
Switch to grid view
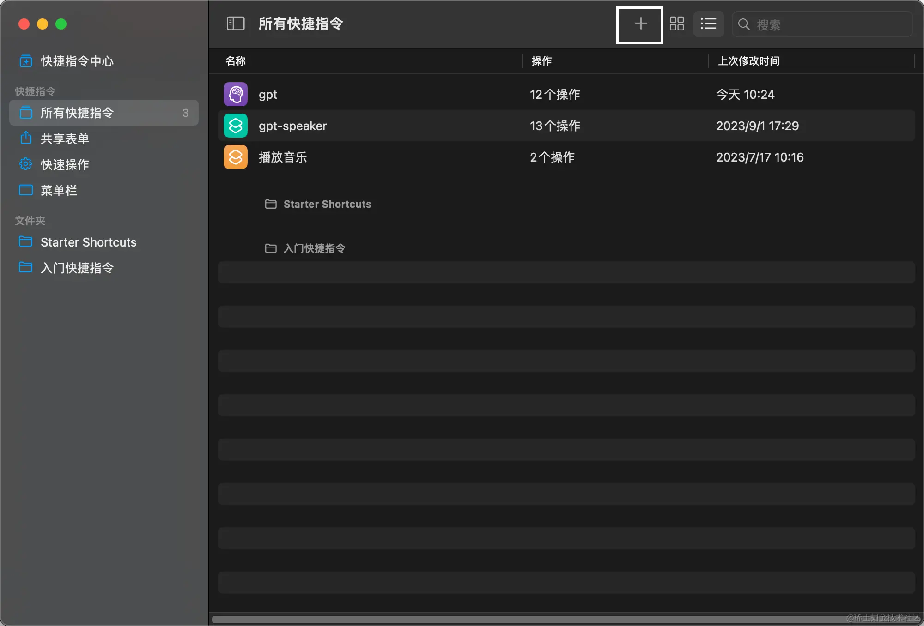coord(677,24)
